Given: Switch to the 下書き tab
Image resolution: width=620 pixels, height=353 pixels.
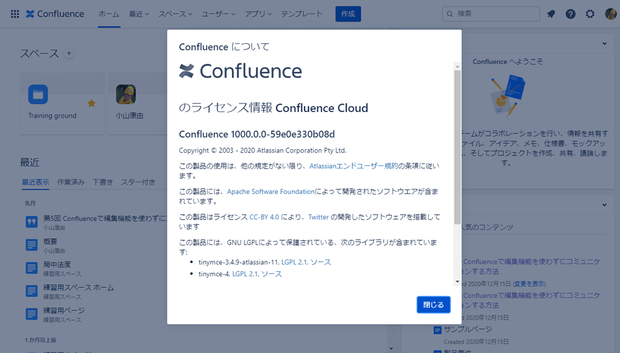Looking at the screenshot, I should [103, 182].
